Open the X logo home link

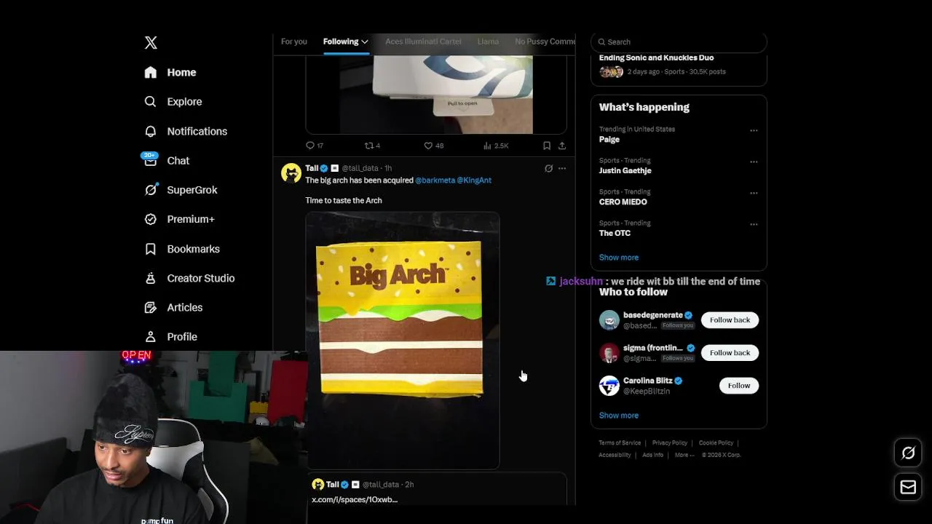[151, 42]
